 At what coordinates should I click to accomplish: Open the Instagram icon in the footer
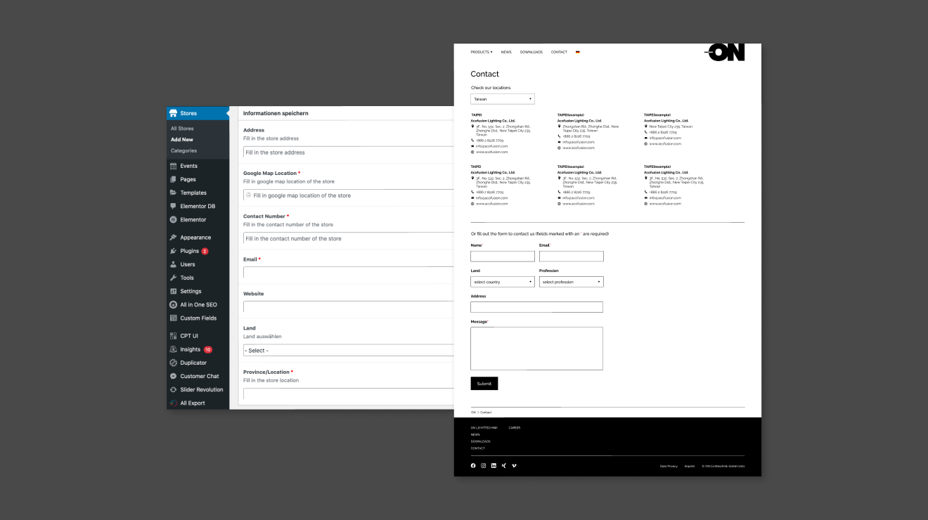point(483,465)
